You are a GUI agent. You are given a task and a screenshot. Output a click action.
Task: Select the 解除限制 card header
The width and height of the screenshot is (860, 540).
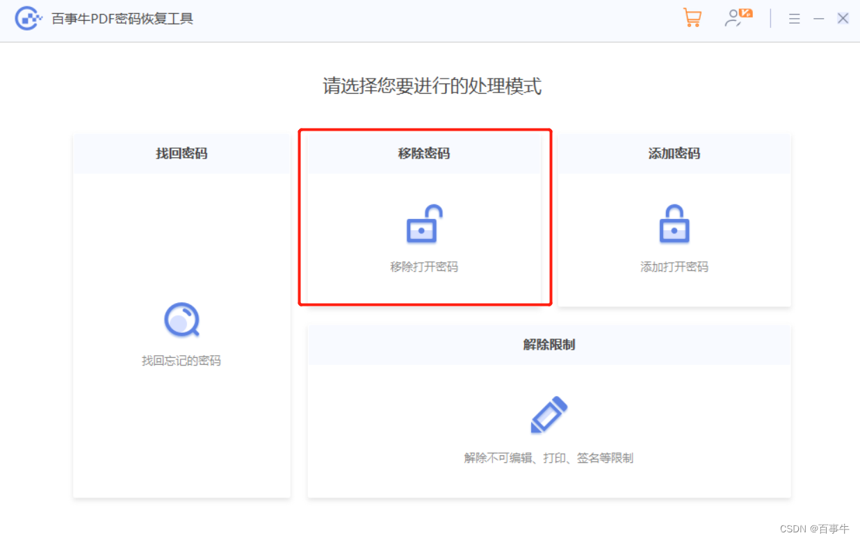tap(549, 345)
